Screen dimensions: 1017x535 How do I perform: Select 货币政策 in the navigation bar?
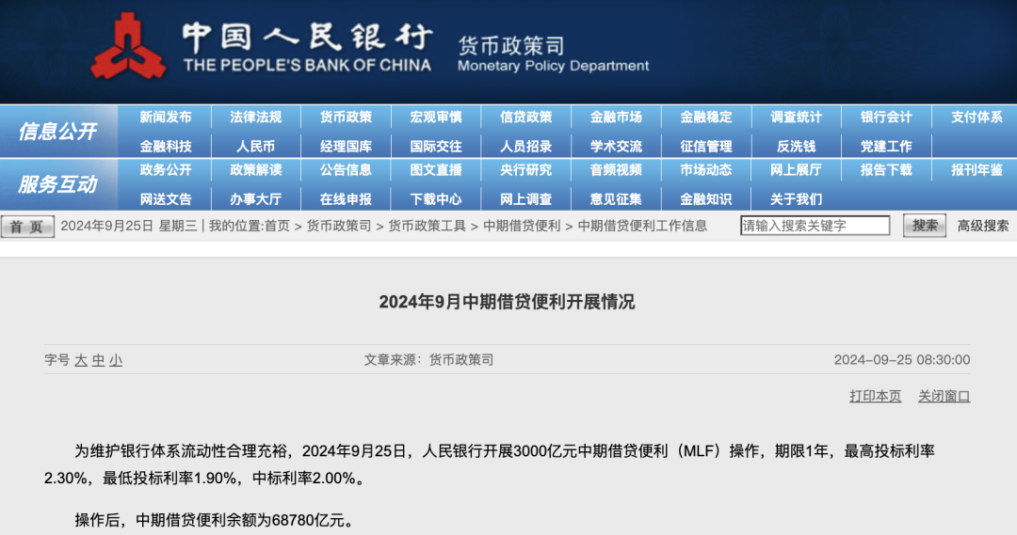[346, 118]
